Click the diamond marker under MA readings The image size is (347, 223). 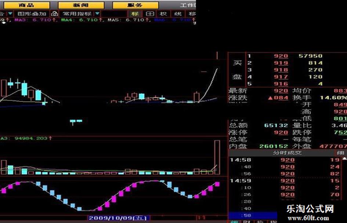point(4,23)
